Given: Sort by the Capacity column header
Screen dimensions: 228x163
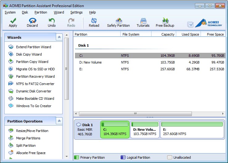Looking at the screenshot, I should tap(164, 34).
